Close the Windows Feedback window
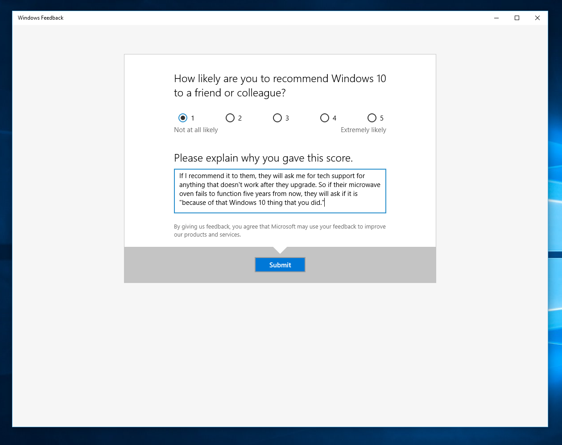The width and height of the screenshot is (562, 445). [537, 18]
